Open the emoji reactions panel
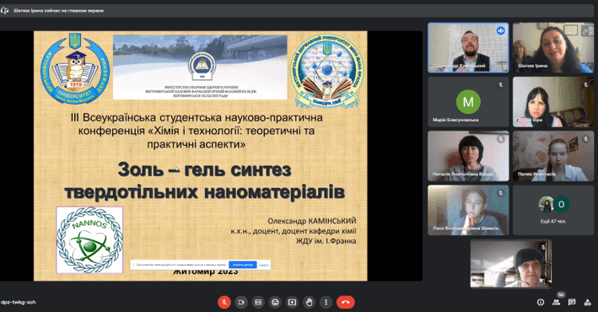The height and width of the screenshot is (312, 598). [275, 302]
